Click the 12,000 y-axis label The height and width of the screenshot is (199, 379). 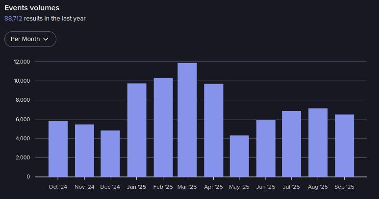pyautogui.click(x=23, y=62)
